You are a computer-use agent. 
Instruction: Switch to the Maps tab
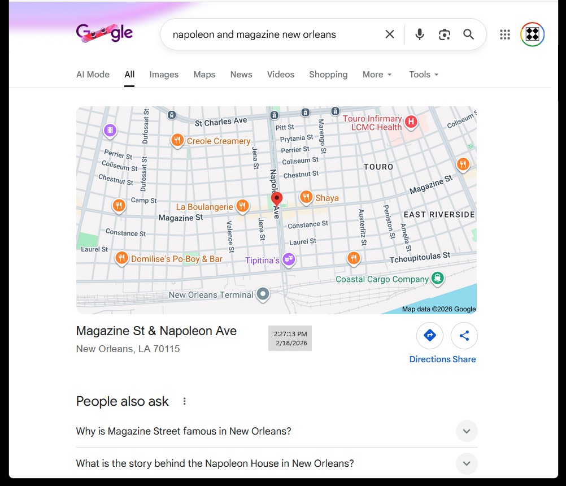[204, 75]
